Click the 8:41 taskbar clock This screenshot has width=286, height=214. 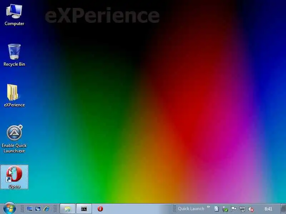(268, 209)
